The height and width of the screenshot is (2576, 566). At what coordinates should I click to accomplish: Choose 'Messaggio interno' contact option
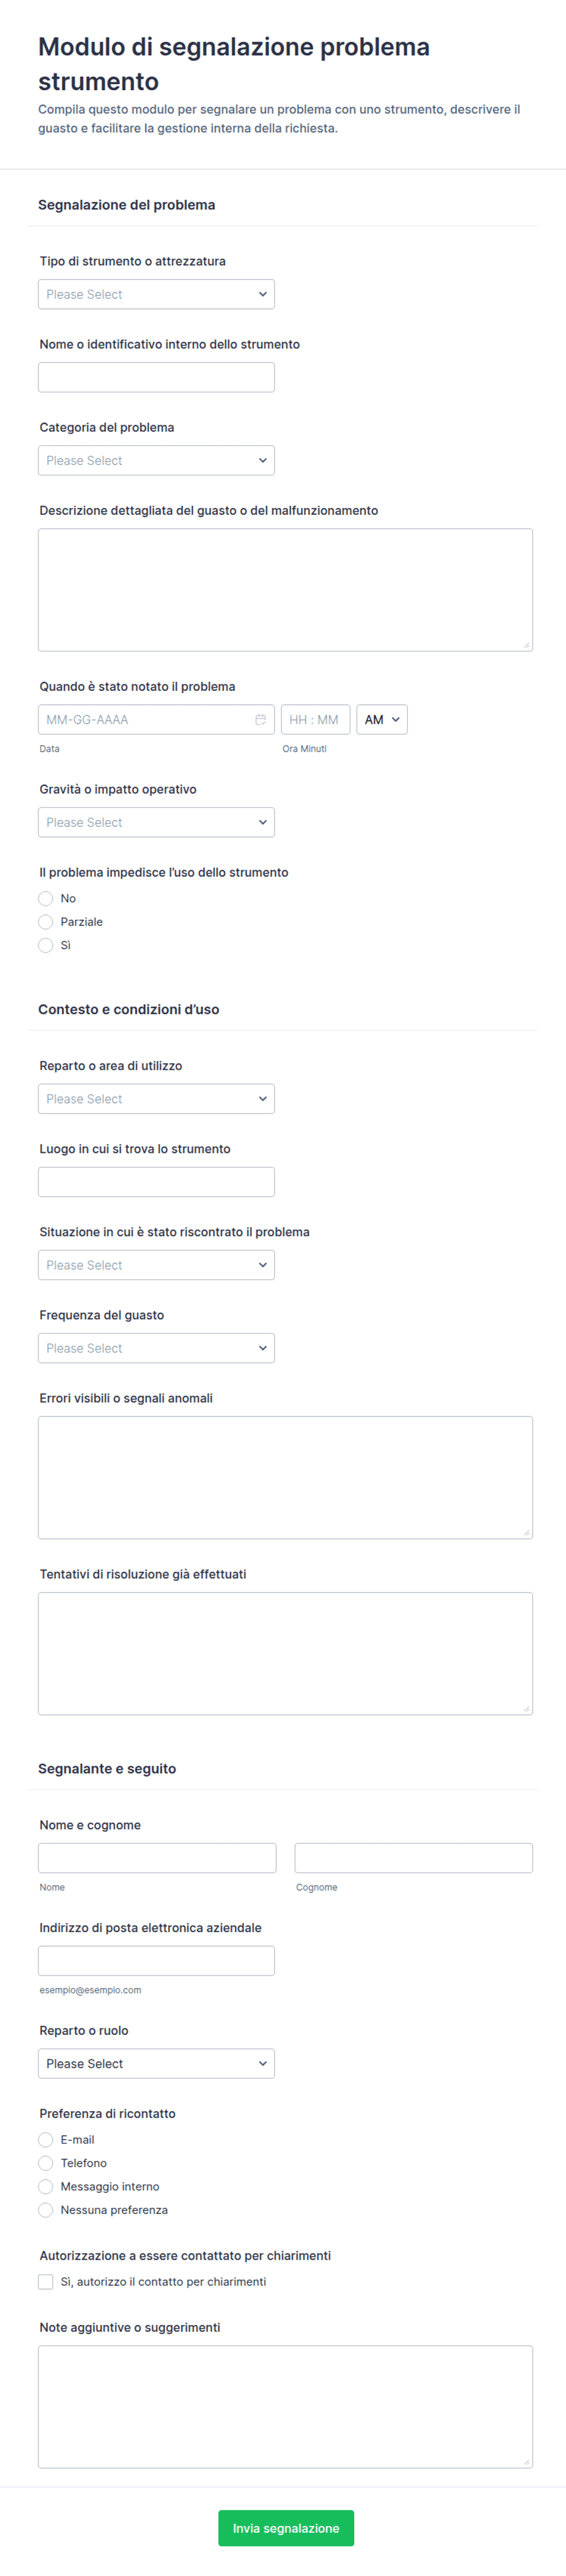46,2187
